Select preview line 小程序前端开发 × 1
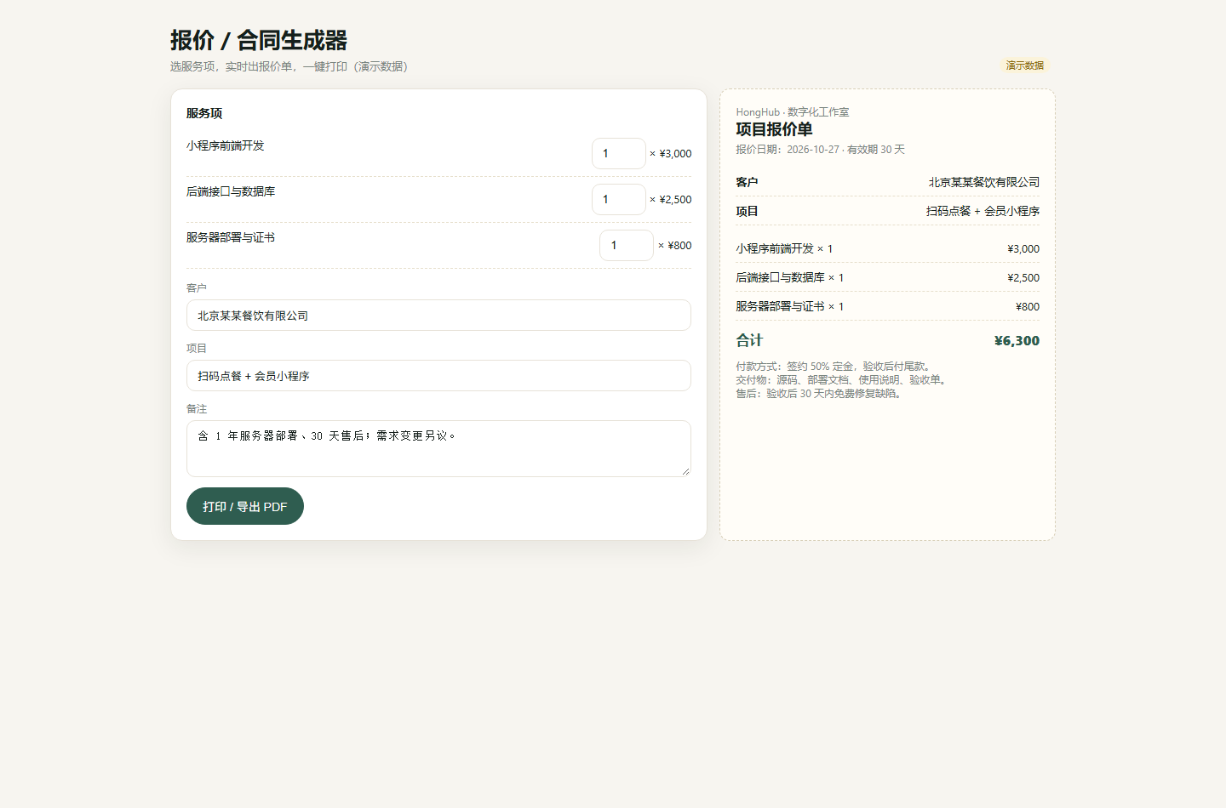This screenshot has height=808, width=1226. click(785, 248)
